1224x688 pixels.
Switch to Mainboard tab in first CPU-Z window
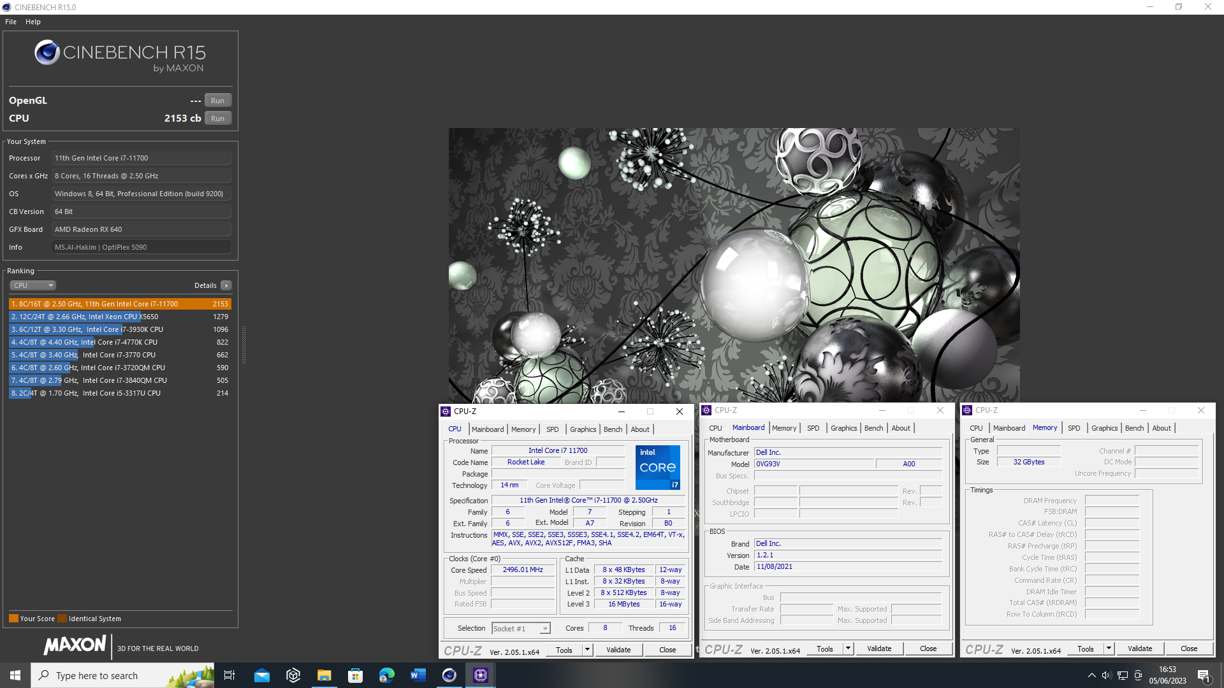[488, 429]
